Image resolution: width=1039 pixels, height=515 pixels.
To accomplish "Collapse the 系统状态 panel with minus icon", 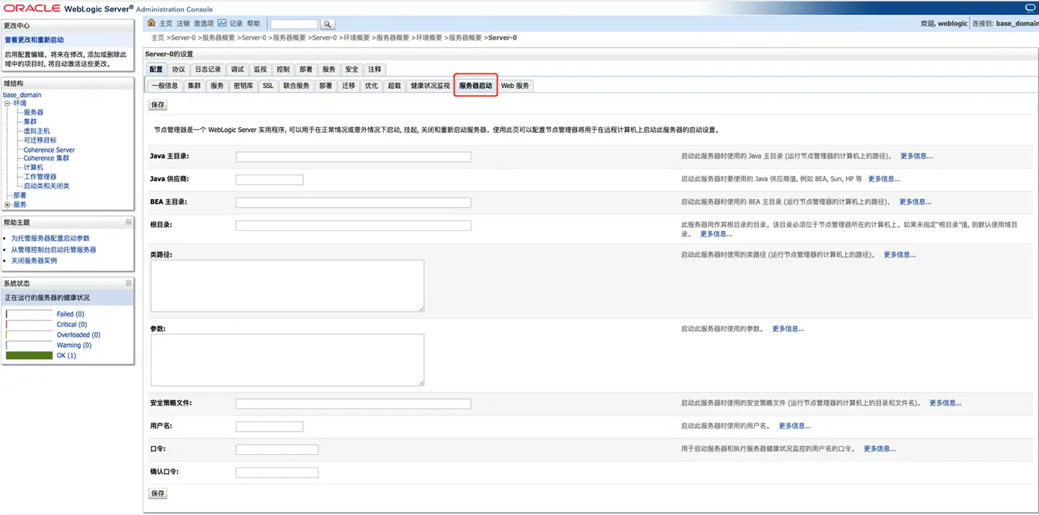I will pos(128,283).
